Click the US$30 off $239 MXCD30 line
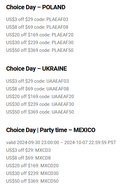This screenshot has height=187, width=120. [x=32, y=173]
